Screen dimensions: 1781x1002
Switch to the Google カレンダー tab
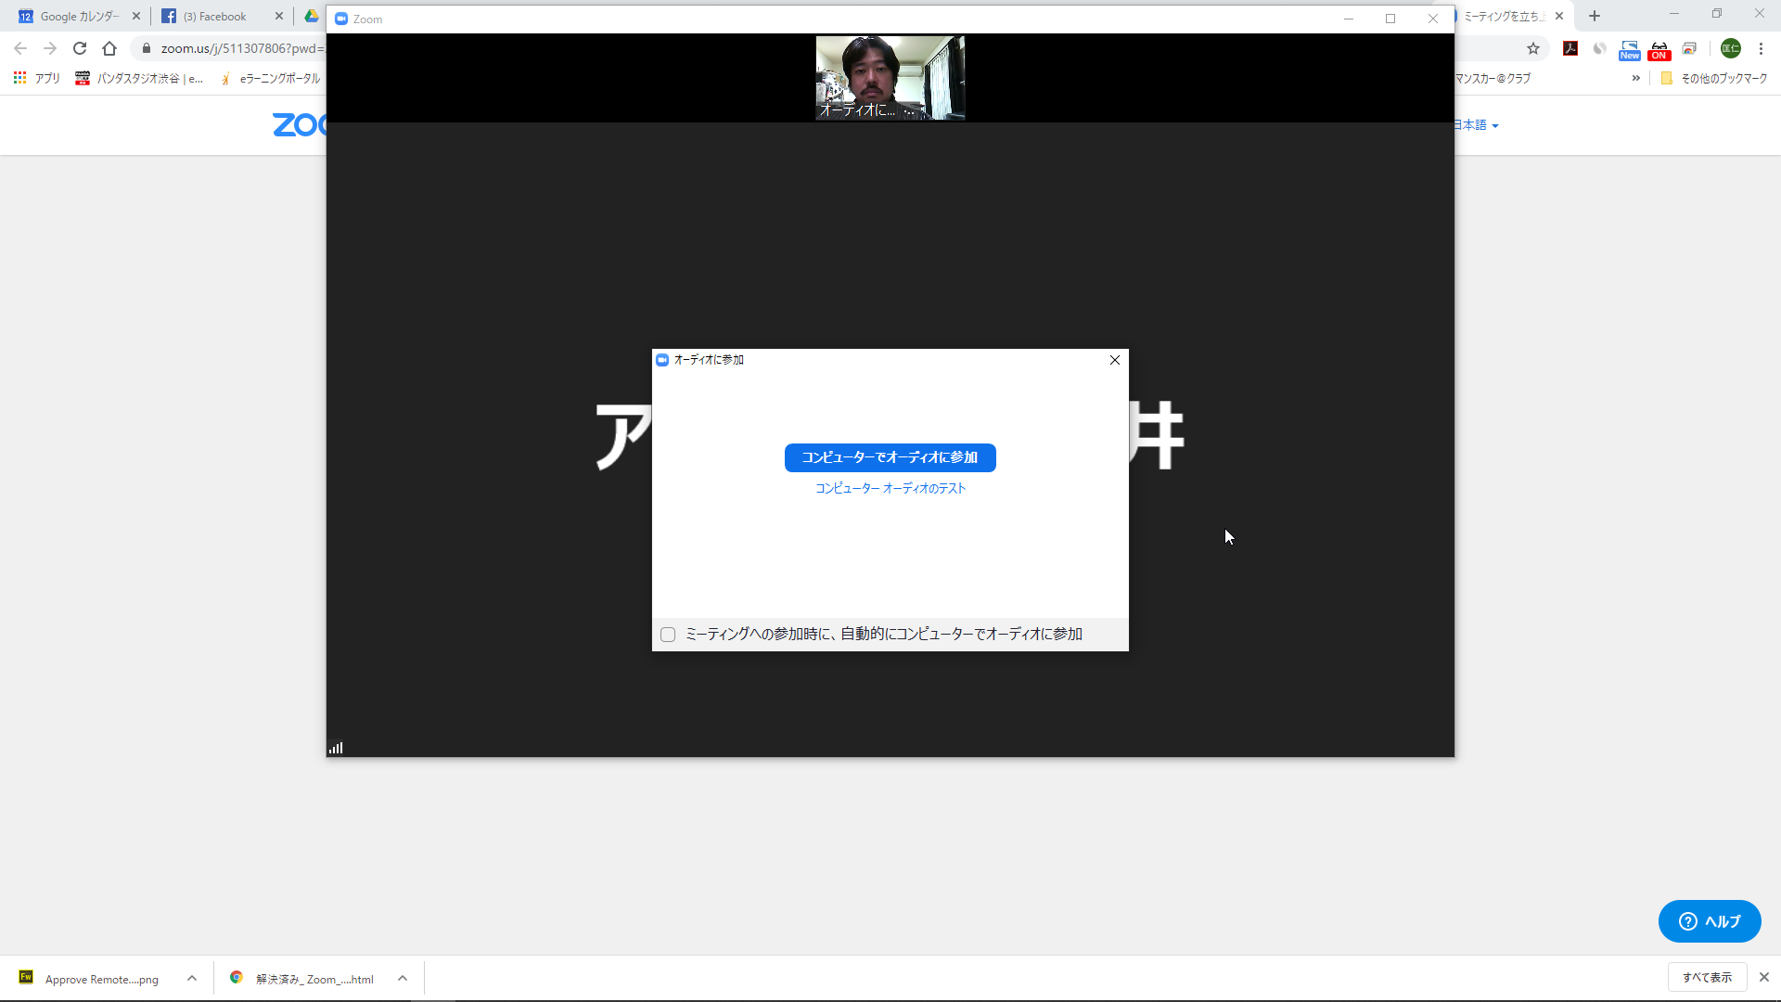[72, 16]
